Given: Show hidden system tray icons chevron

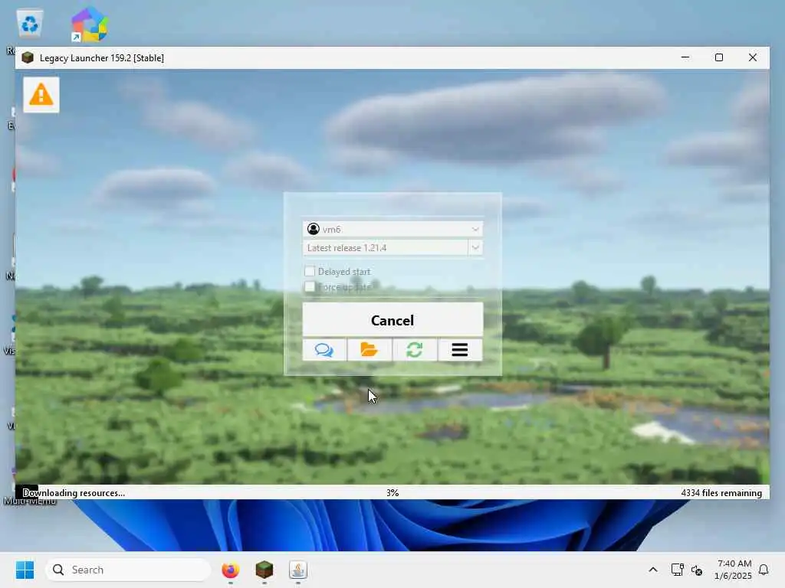Looking at the screenshot, I should click(653, 570).
